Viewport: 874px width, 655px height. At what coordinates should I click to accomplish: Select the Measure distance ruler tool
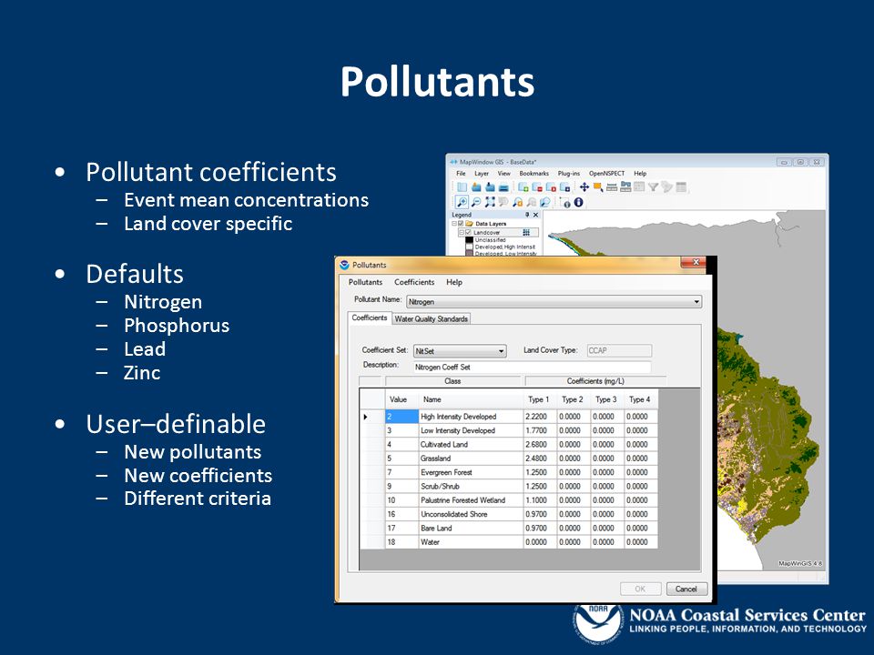(x=612, y=187)
